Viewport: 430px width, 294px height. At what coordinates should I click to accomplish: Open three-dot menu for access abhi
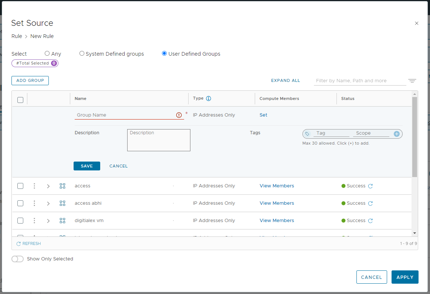coord(34,203)
